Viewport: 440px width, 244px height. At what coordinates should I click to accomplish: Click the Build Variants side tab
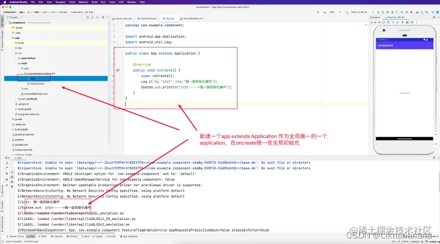pyautogui.click(x=2, y=223)
